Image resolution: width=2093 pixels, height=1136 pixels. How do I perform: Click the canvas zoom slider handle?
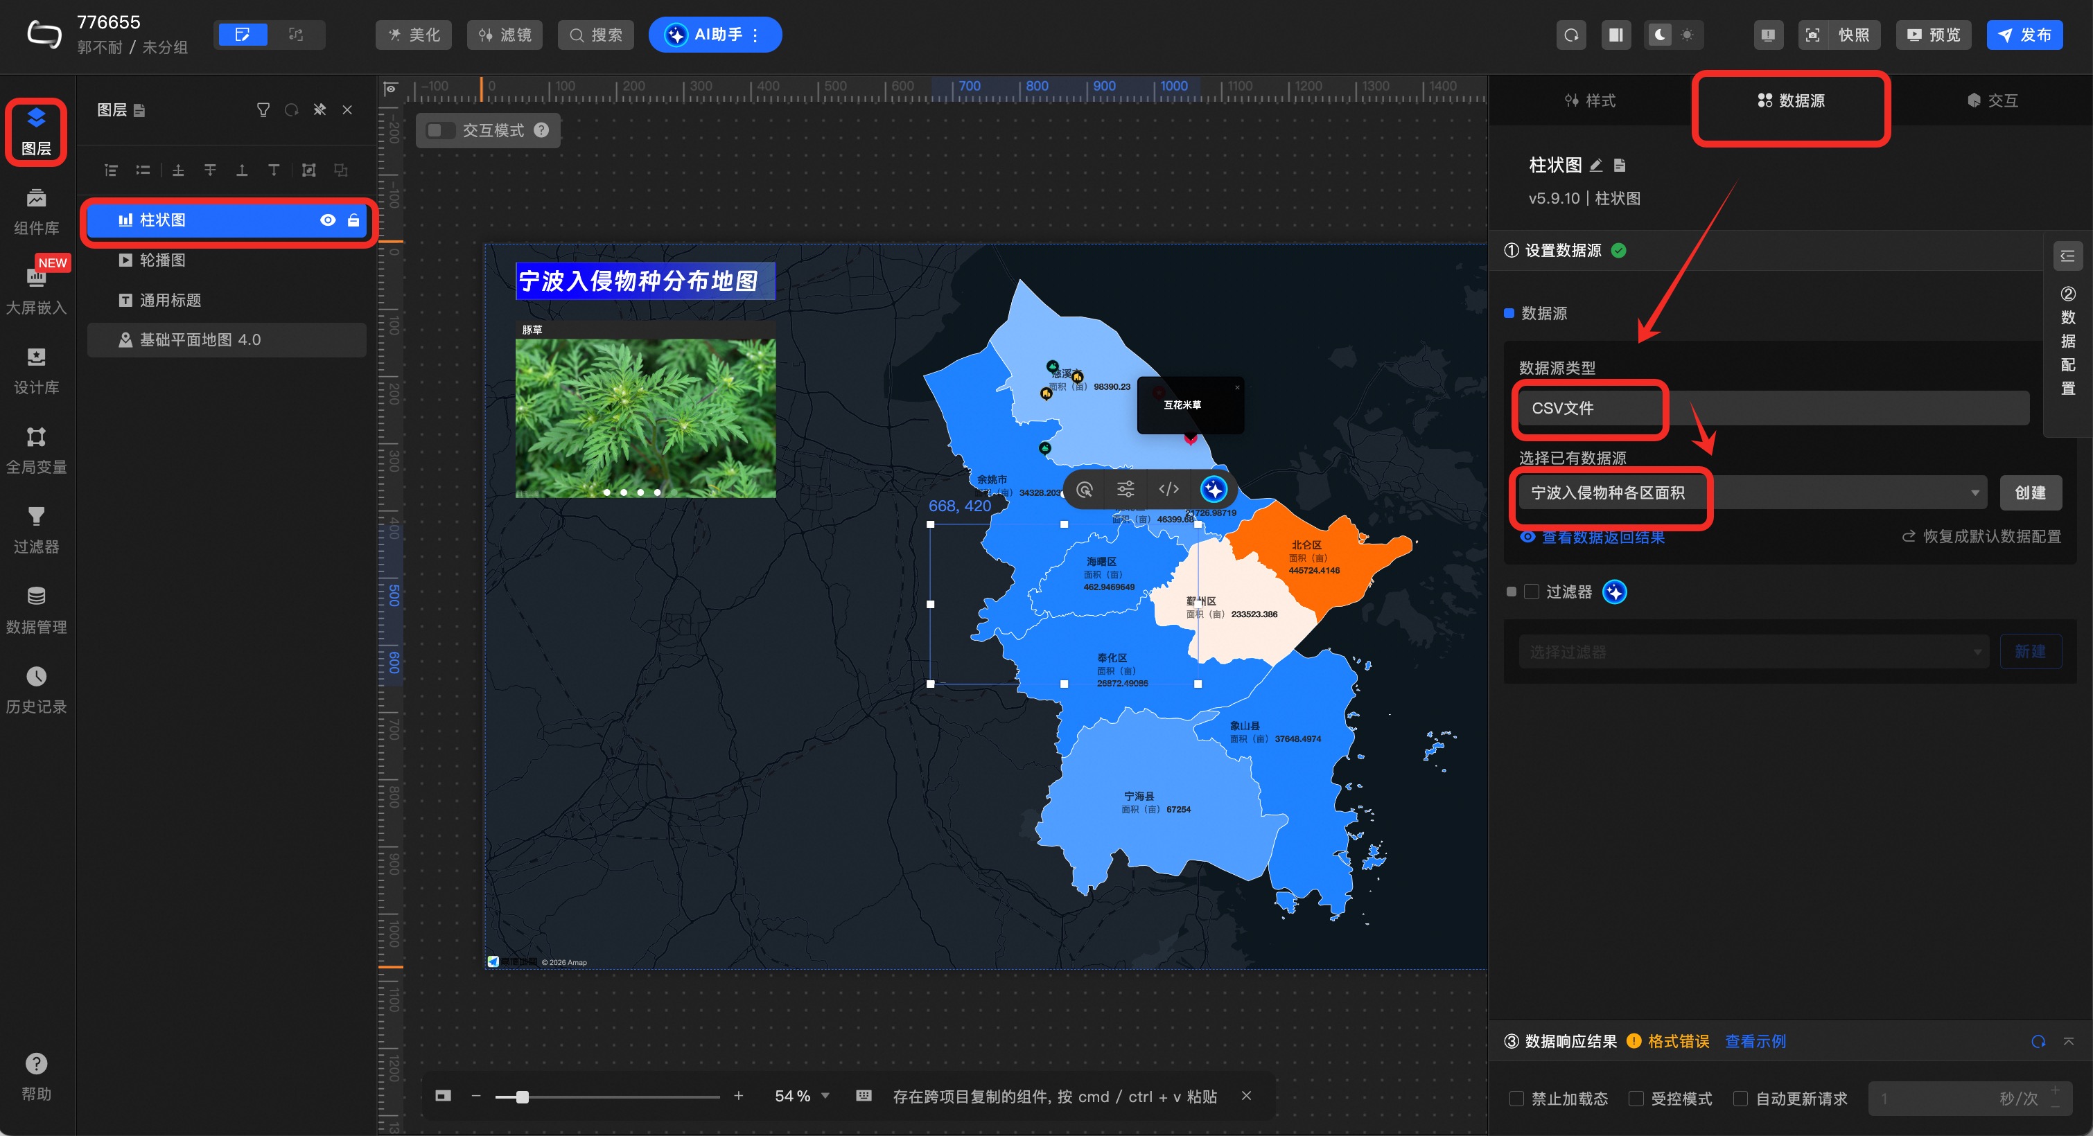pos(523,1097)
